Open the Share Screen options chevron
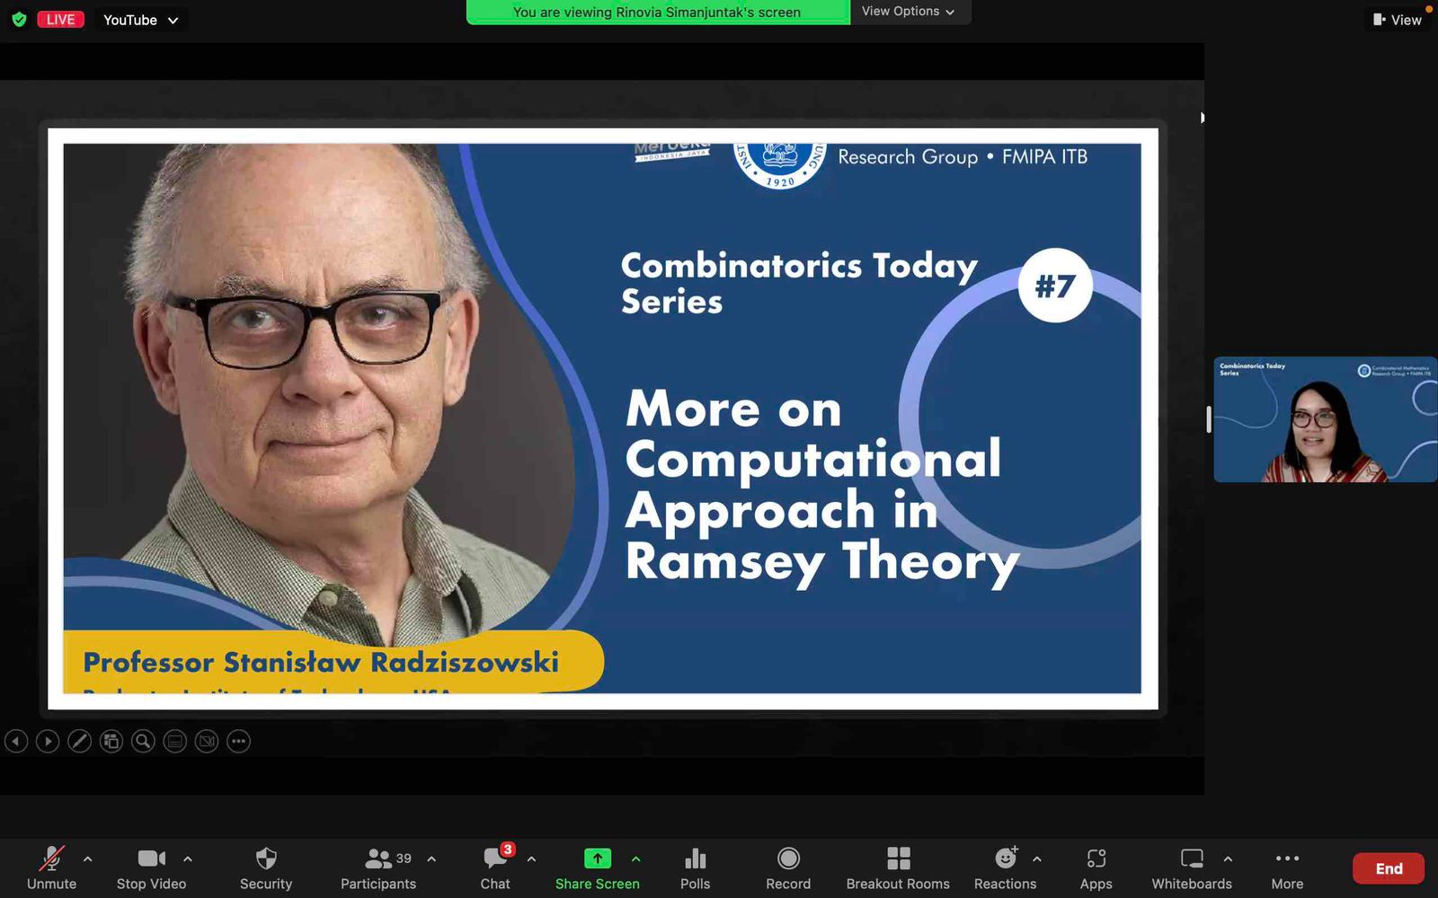This screenshot has width=1438, height=898. [x=635, y=858]
